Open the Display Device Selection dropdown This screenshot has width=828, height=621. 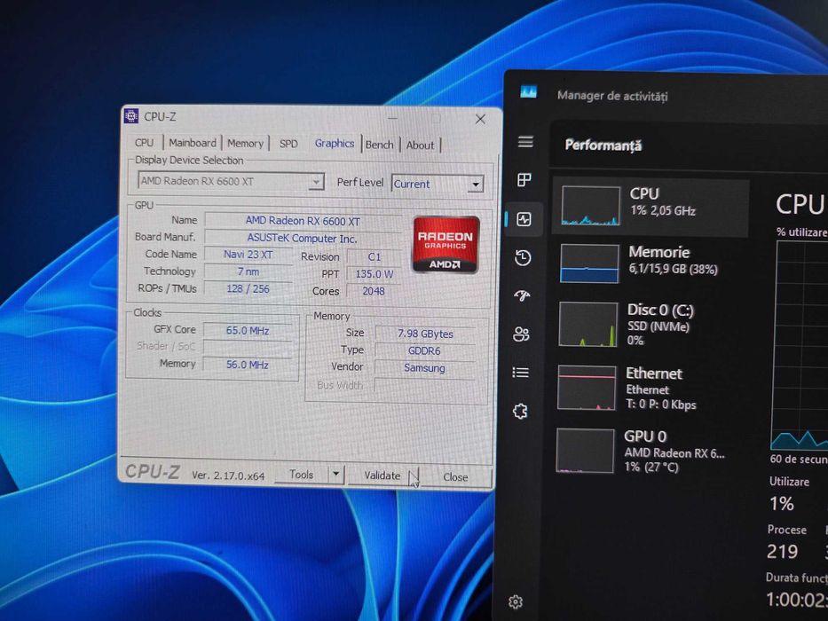coord(230,181)
